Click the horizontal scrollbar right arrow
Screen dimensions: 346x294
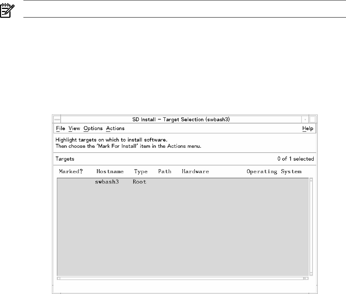click(307, 278)
